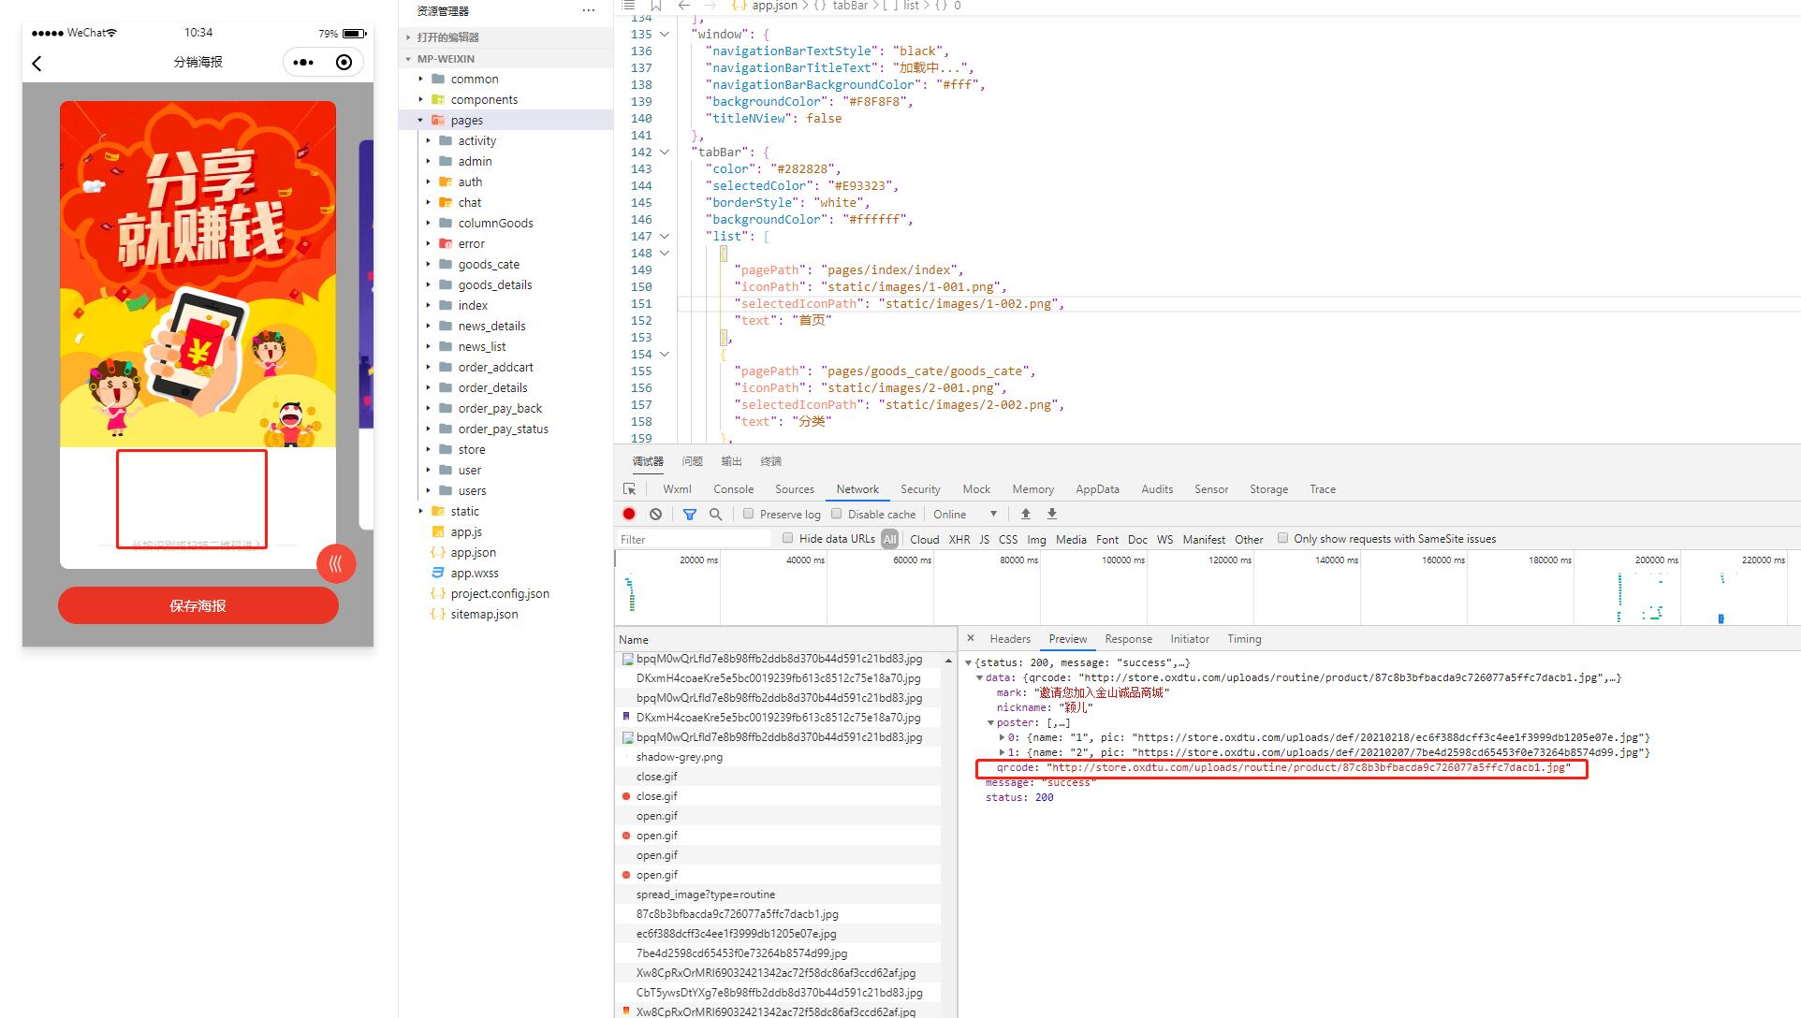Navigate back with the editor left arrow
The height and width of the screenshot is (1018, 1801).
683,6
